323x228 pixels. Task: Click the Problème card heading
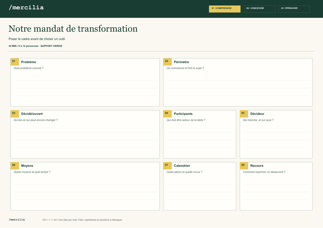coord(28,62)
